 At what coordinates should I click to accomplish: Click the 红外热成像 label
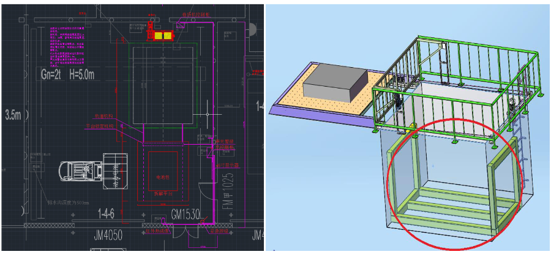tap(158, 231)
